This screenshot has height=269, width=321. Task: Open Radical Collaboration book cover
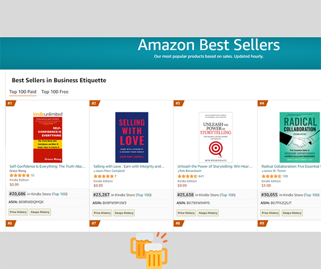300,137
